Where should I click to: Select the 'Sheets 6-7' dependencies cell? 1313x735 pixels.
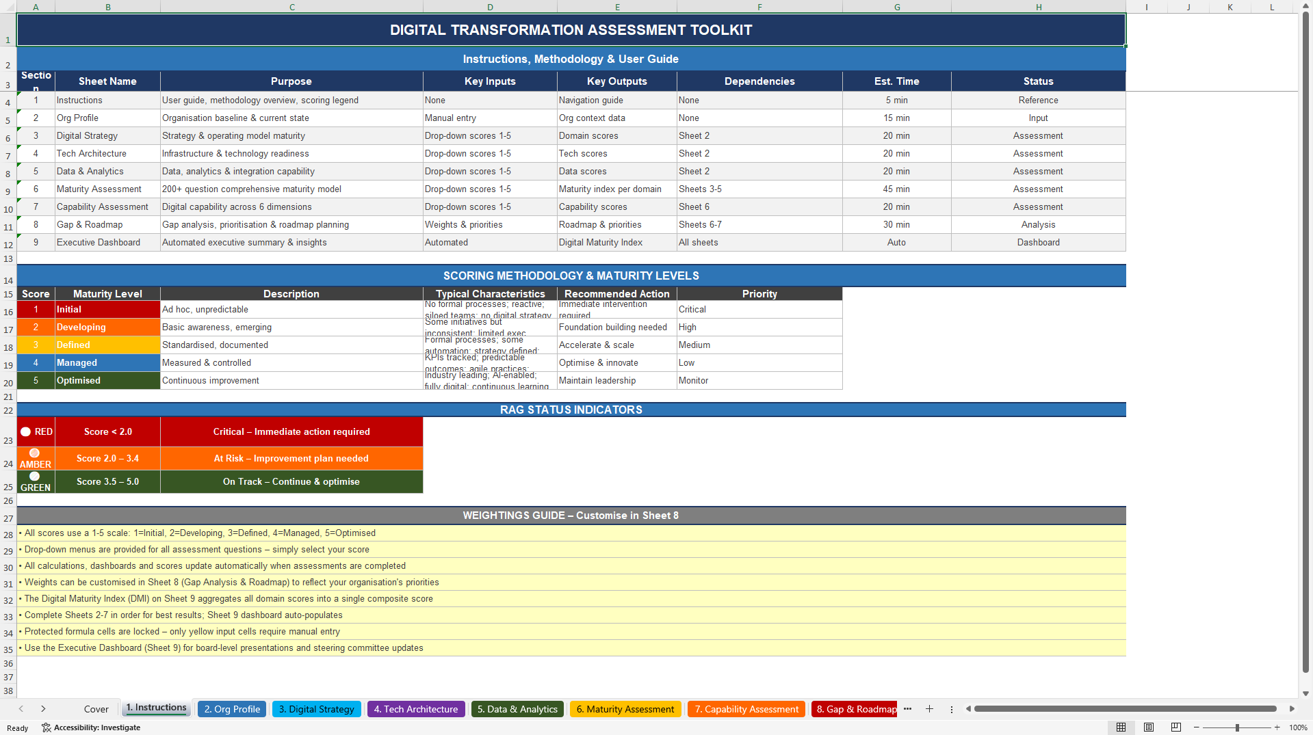click(x=759, y=224)
